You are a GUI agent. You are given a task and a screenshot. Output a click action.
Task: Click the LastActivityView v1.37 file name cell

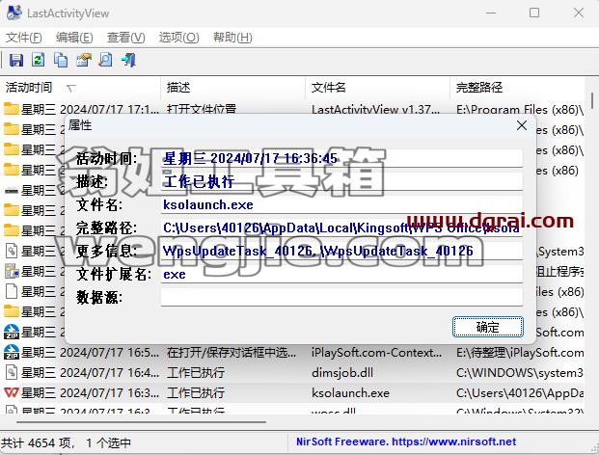click(375, 110)
